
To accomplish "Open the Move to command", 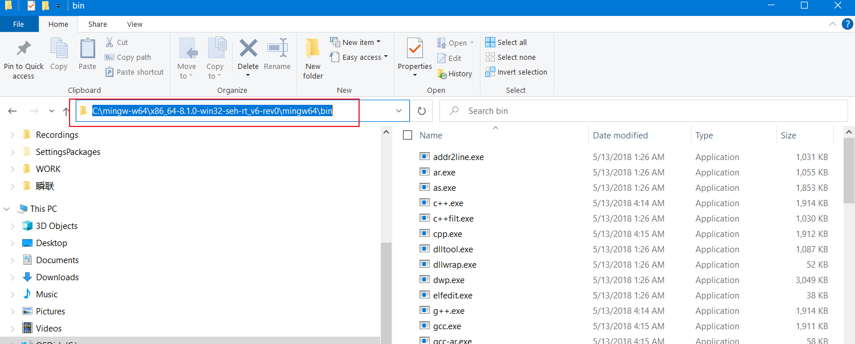I will [x=187, y=59].
